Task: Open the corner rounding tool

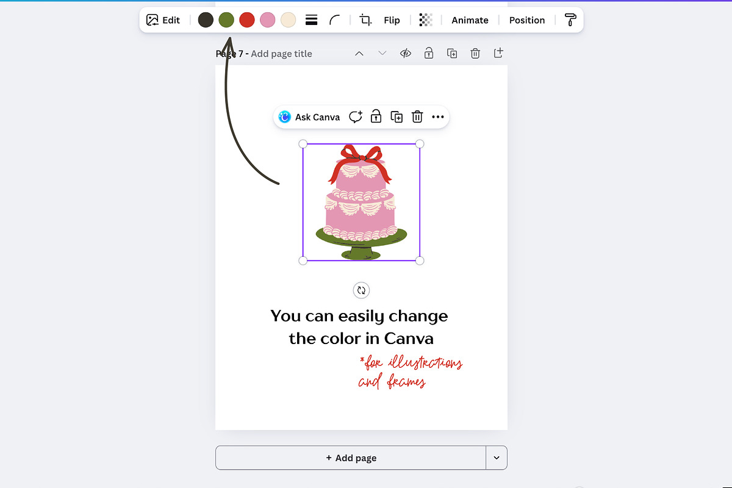Action: pyautogui.click(x=335, y=20)
